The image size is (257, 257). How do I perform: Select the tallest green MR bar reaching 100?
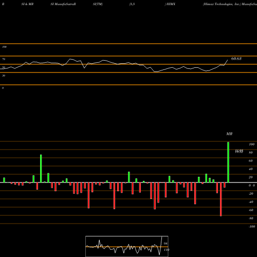tap(228, 162)
